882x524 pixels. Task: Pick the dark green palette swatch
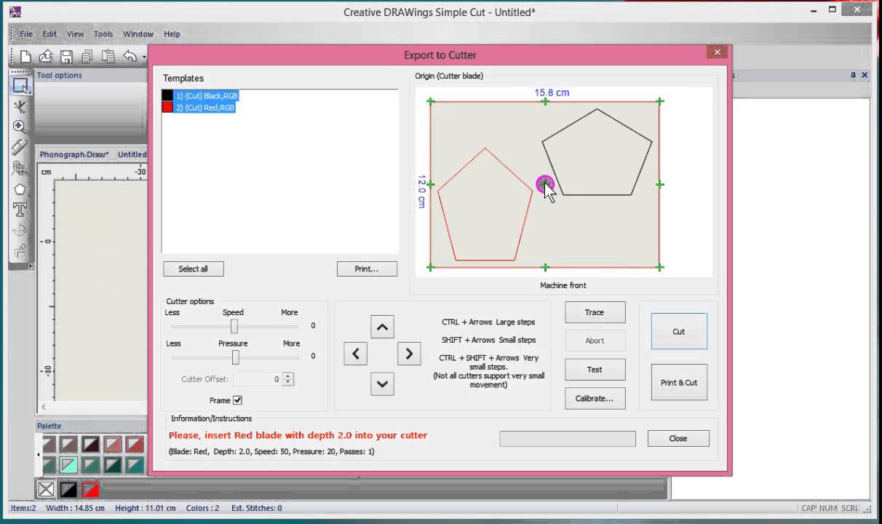coord(113,464)
